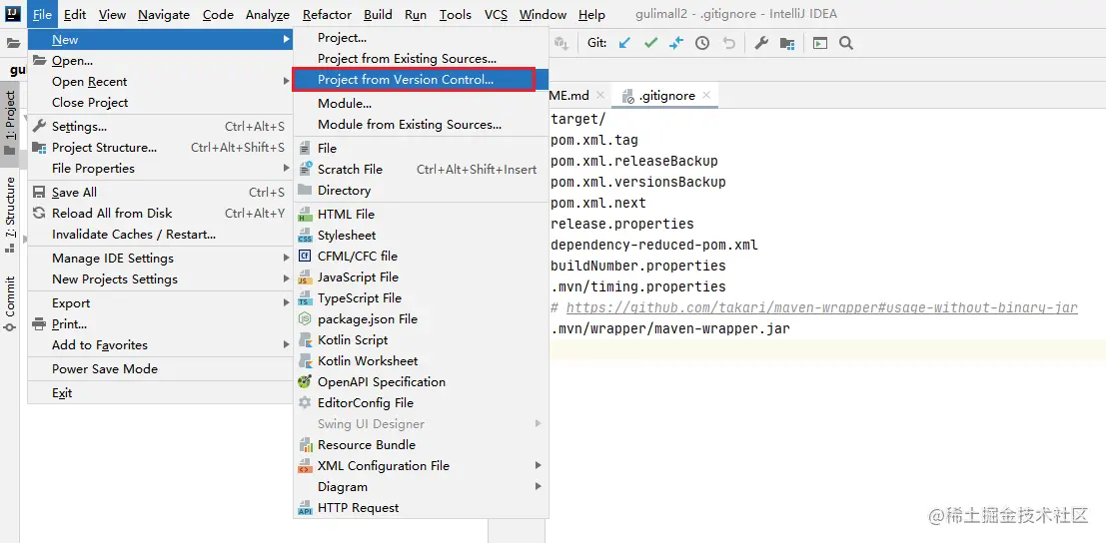The height and width of the screenshot is (543, 1106).
Task: Click Print... in the File menu
Action: 160,324
